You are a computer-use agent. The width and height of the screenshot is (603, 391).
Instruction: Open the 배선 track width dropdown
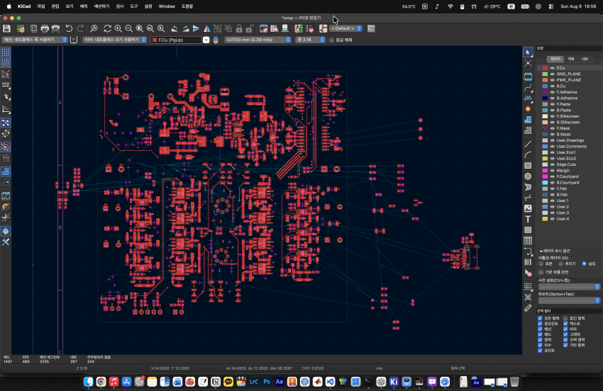35,40
